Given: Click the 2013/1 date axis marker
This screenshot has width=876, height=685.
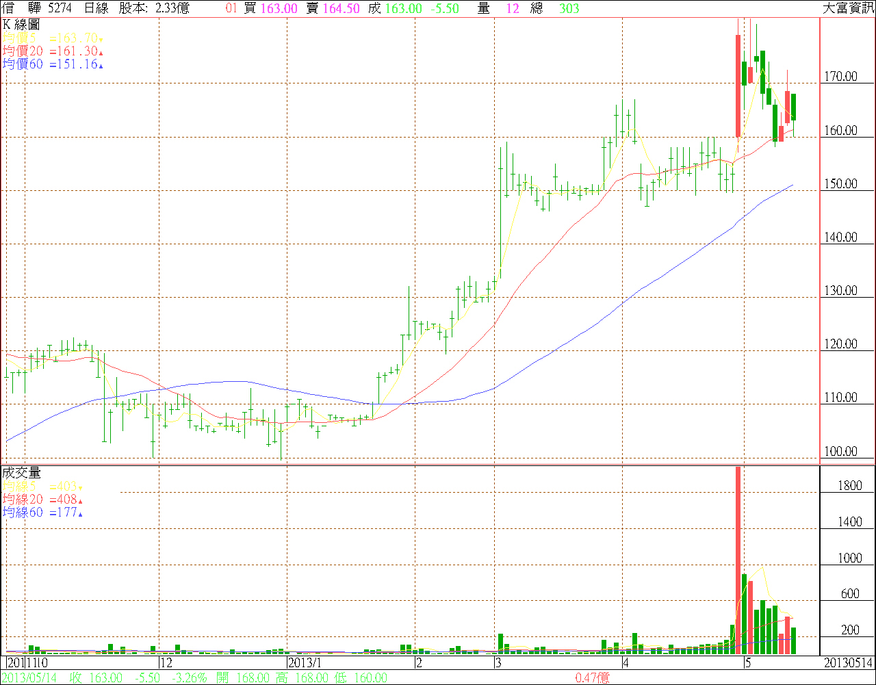Looking at the screenshot, I should pos(305,663).
